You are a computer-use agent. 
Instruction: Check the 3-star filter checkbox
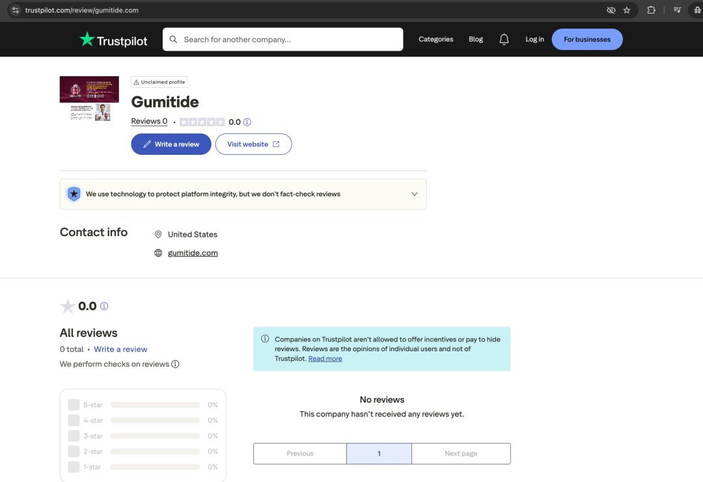[74, 436]
